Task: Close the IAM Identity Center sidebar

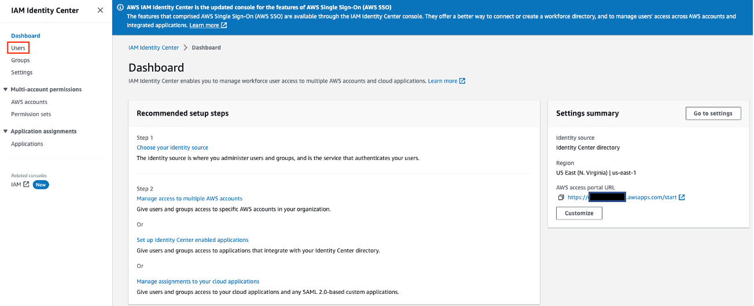Action: click(100, 10)
